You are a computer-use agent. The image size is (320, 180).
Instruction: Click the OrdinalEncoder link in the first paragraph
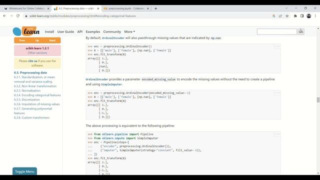coord(113,38)
